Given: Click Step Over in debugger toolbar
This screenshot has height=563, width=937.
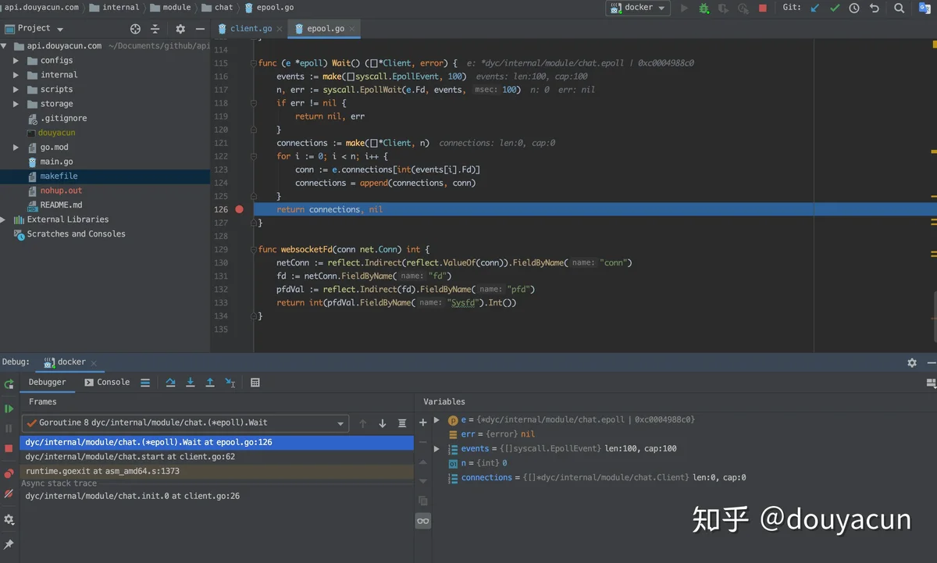Looking at the screenshot, I should point(171,383).
